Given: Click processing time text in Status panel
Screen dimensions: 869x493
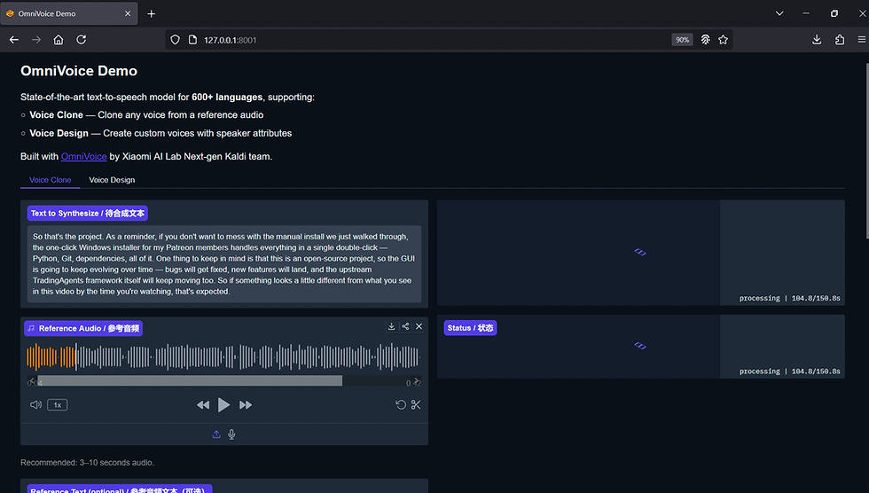Looking at the screenshot, I should [x=789, y=372].
